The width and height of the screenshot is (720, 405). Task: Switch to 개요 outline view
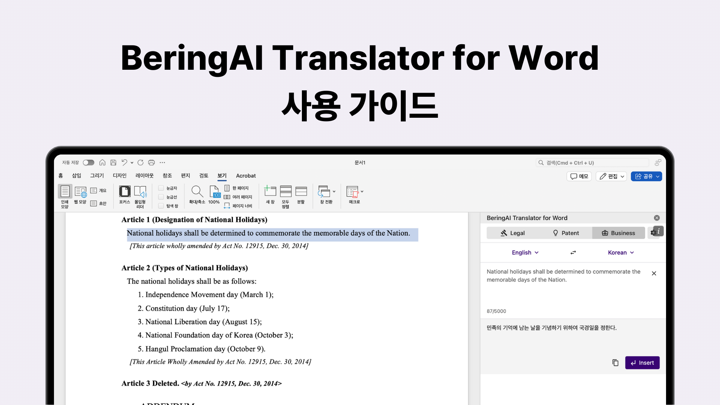(98, 190)
